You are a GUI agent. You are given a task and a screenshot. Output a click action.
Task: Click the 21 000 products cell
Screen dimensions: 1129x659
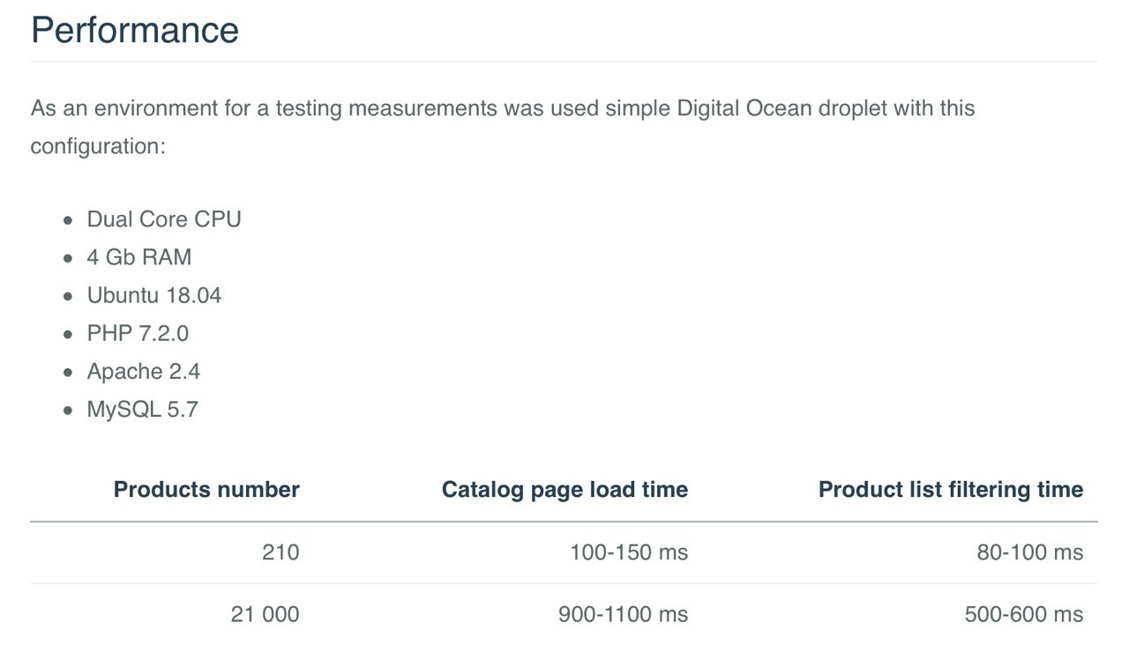pyautogui.click(x=265, y=614)
